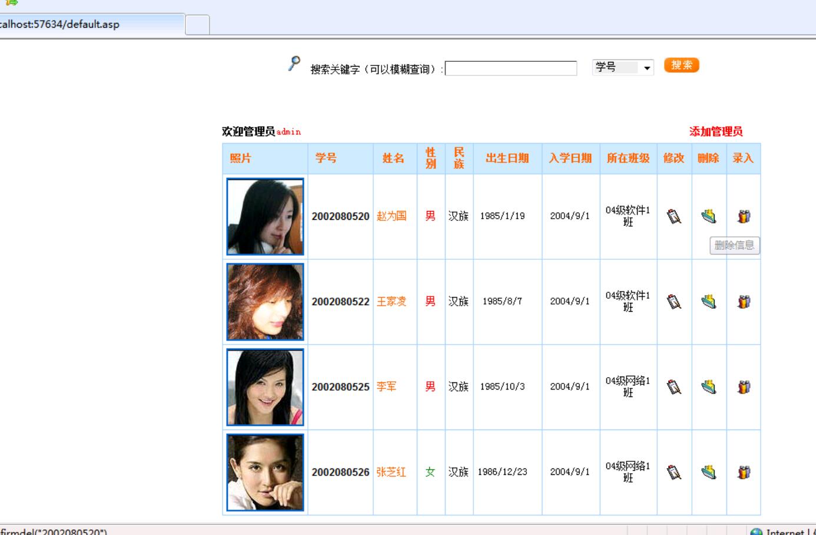The image size is (816, 535).
Task: Focus the search keyword input box
Action: tap(511, 68)
